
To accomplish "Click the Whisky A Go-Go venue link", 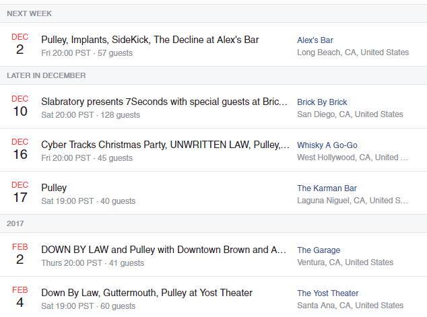I will 327,145.
